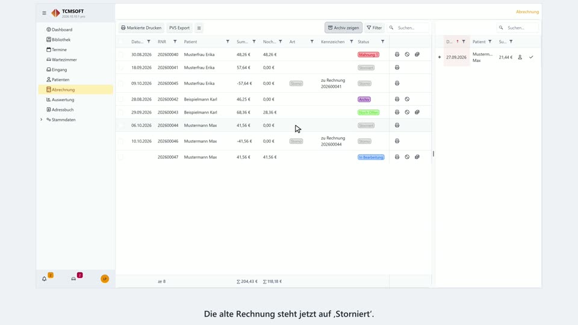Click the cancel icon for invoice 202600047
Viewport: 578px width, 325px height.
[407, 157]
